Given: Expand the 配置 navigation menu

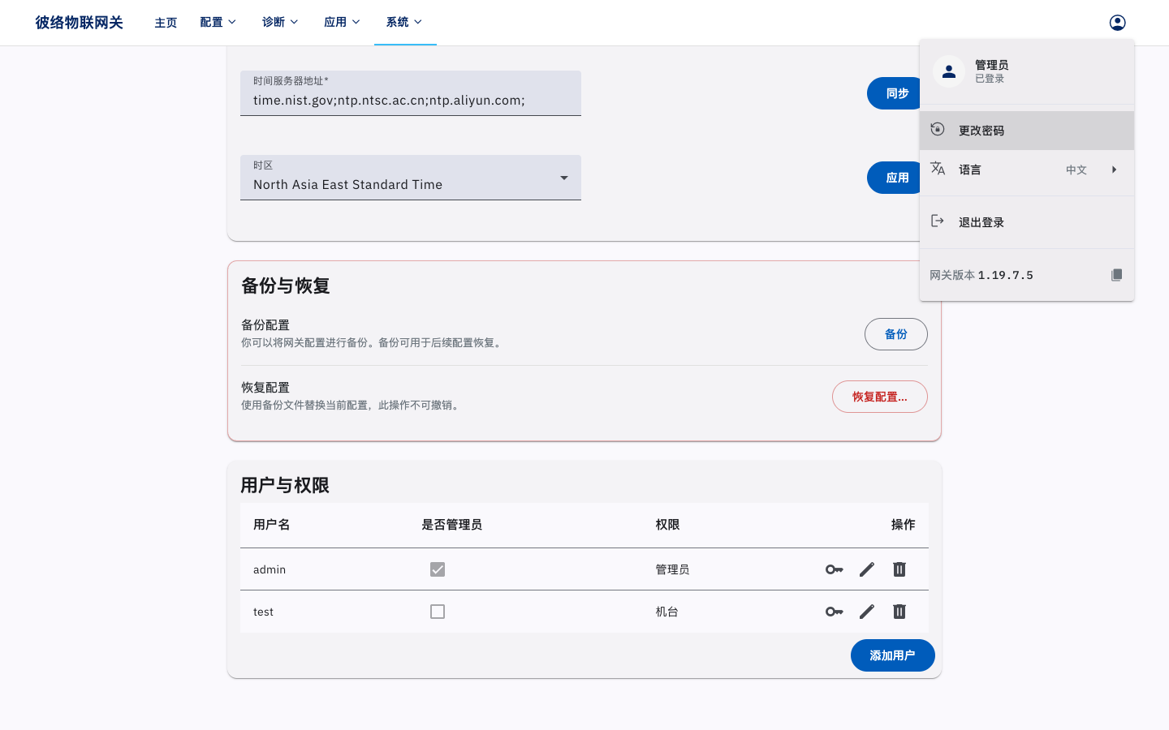Looking at the screenshot, I should [218, 22].
